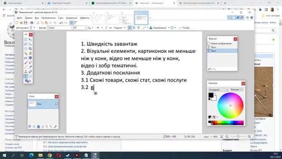Toggle bold text formatting
282x159 pixels.
pos(98,28)
